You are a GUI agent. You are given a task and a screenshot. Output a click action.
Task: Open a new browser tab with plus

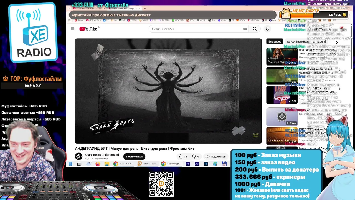pyautogui.click(x=145, y=8)
